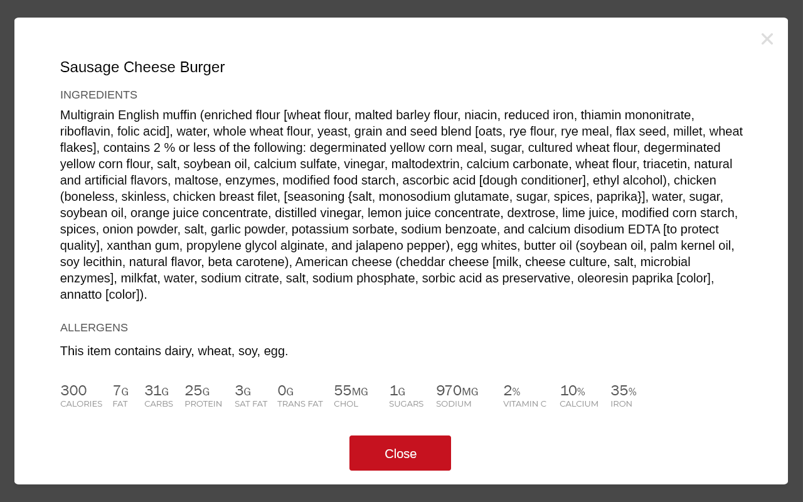Image resolution: width=803 pixels, height=502 pixels.
Task: Click the 300 calories value
Action: [x=73, y=390]
